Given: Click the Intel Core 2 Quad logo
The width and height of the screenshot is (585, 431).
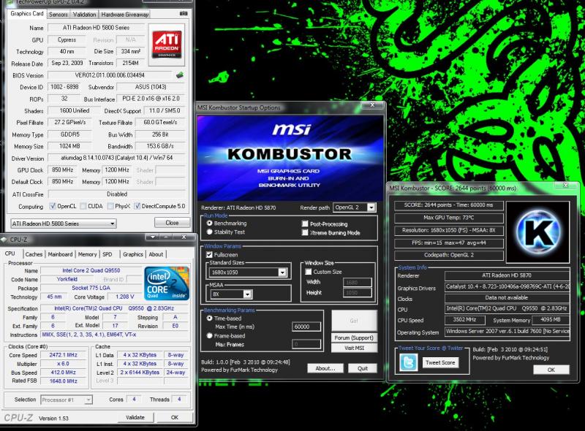Looking at the screenshot, I should click(167, 283).
